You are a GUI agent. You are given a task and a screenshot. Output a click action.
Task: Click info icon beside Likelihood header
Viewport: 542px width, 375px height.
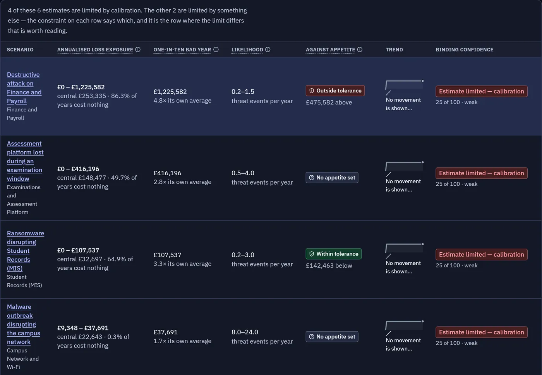click(268, 50)
